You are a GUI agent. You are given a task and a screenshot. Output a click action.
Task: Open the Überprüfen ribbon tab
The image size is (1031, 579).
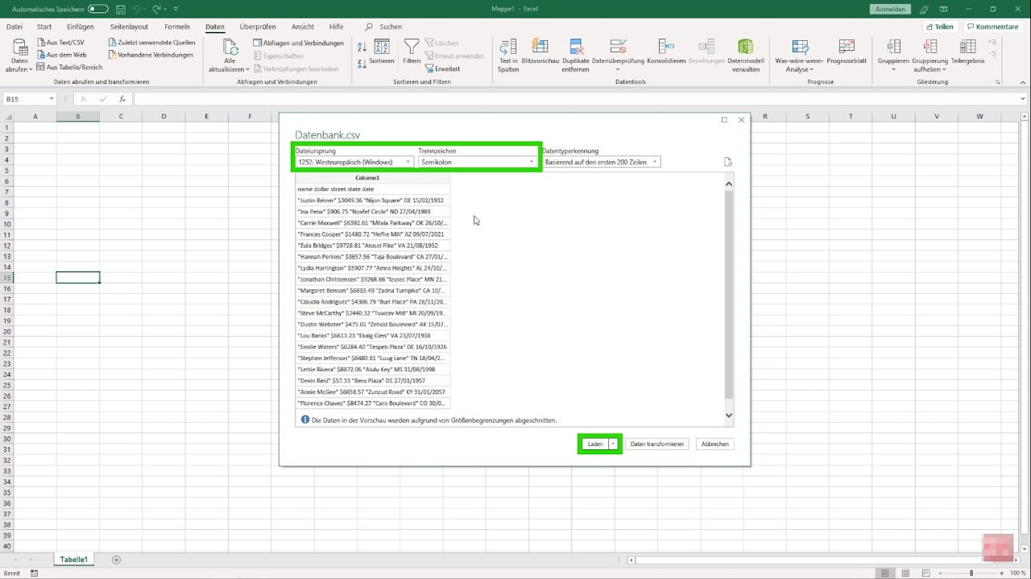point(258,27)
